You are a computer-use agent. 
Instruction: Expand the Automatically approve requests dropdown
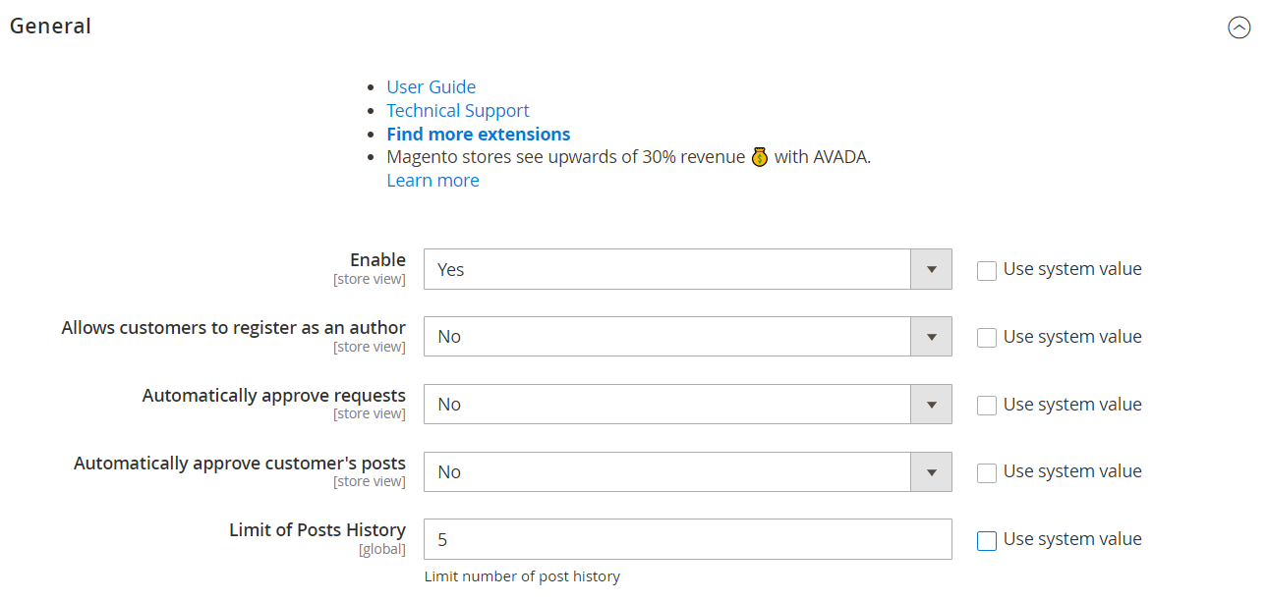pos(687,405)
